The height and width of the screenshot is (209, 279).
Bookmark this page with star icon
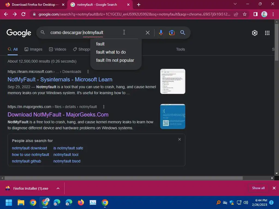[245, 14]
